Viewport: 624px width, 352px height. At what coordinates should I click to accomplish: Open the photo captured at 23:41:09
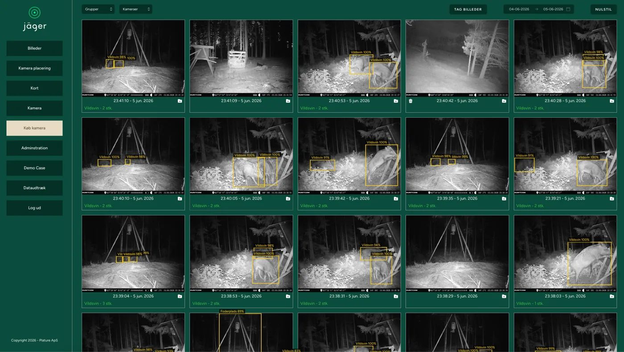point(241,58)
